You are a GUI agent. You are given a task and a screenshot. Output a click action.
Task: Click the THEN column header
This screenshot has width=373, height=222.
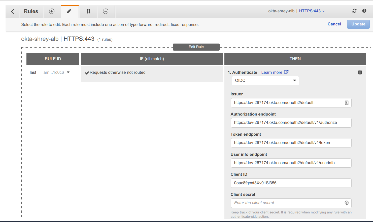click(x=295, y=59)
